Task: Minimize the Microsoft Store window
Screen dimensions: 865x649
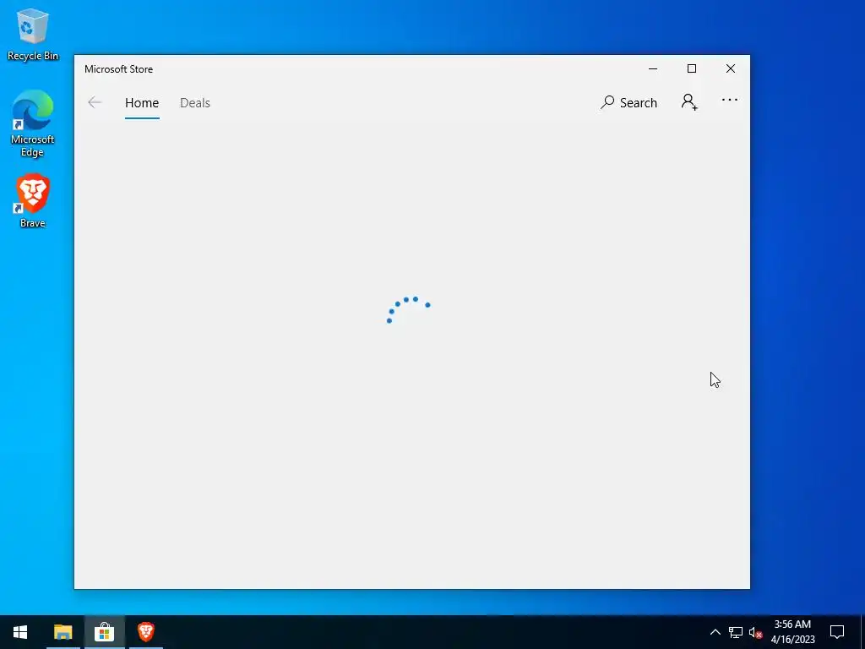Action: click(x=653, y=69)
